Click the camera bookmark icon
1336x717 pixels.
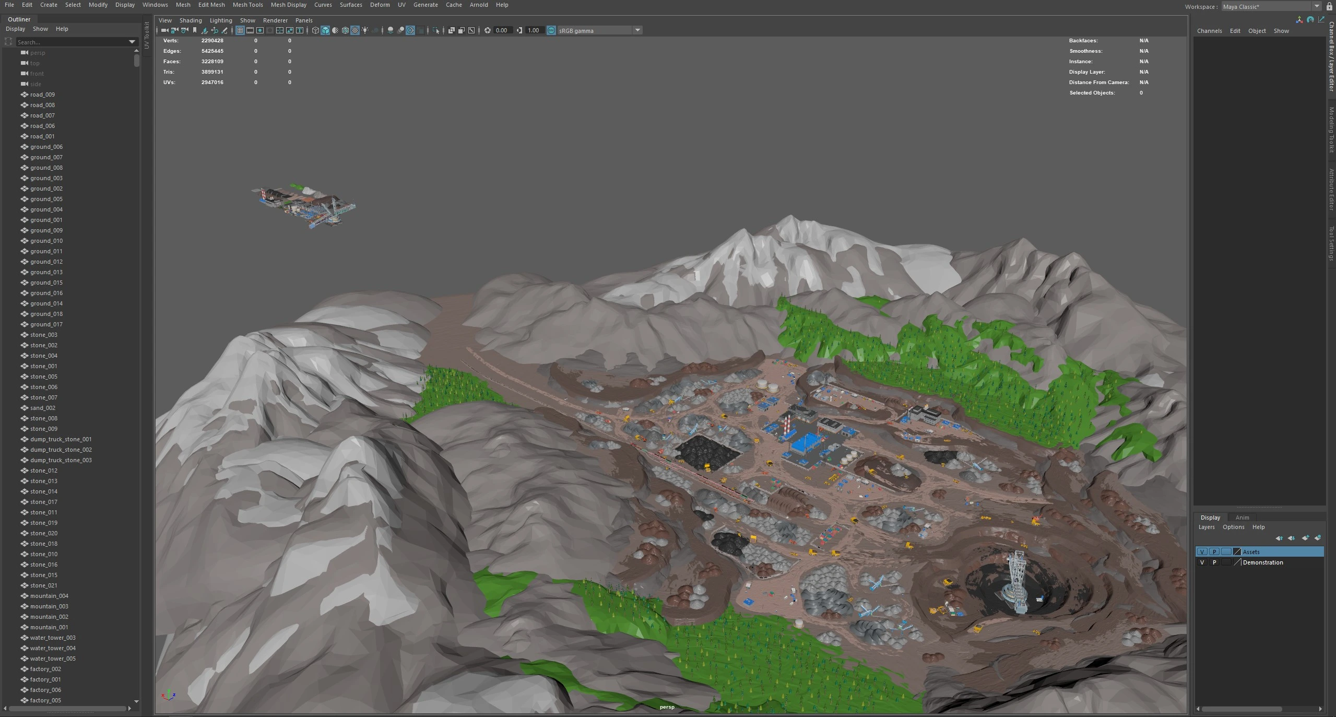point(195,30)
